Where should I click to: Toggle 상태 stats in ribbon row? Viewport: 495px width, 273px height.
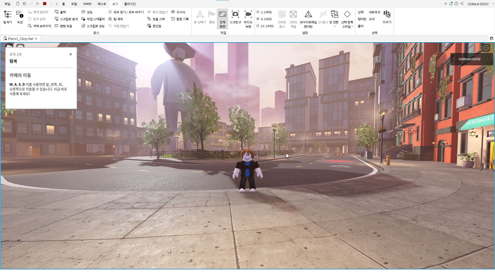(x=361, y=12)
